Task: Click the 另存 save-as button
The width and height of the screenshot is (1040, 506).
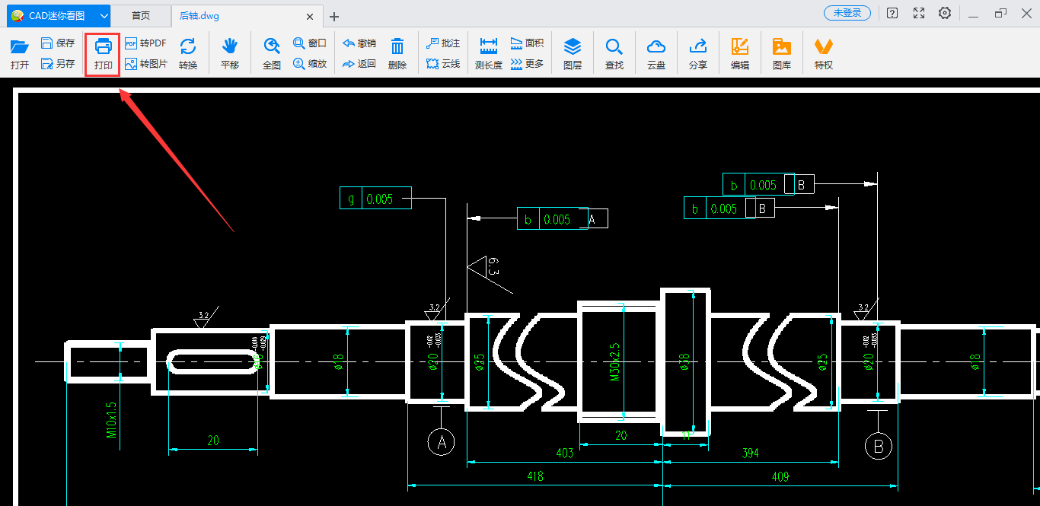Action: 58,64
